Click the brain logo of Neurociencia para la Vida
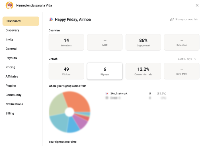The image size is (205, 146). click(9, 5)
